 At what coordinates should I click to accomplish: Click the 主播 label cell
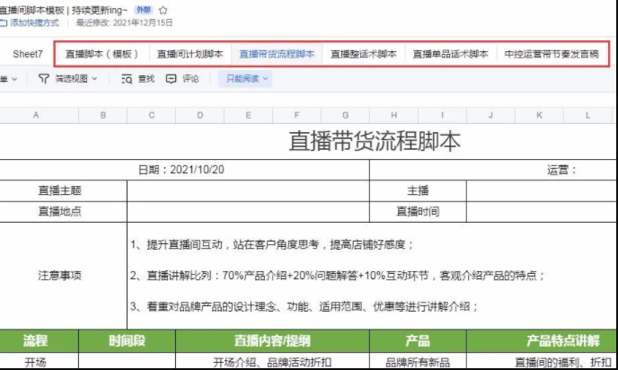(x=418, y=190)
